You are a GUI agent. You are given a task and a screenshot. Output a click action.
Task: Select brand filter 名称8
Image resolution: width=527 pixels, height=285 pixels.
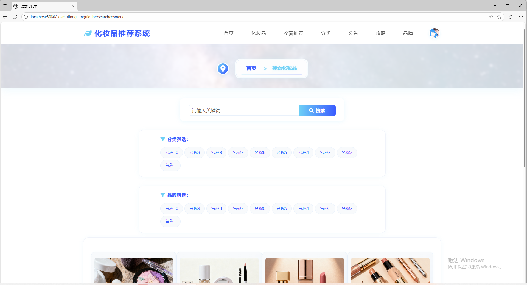coord(216,208)
